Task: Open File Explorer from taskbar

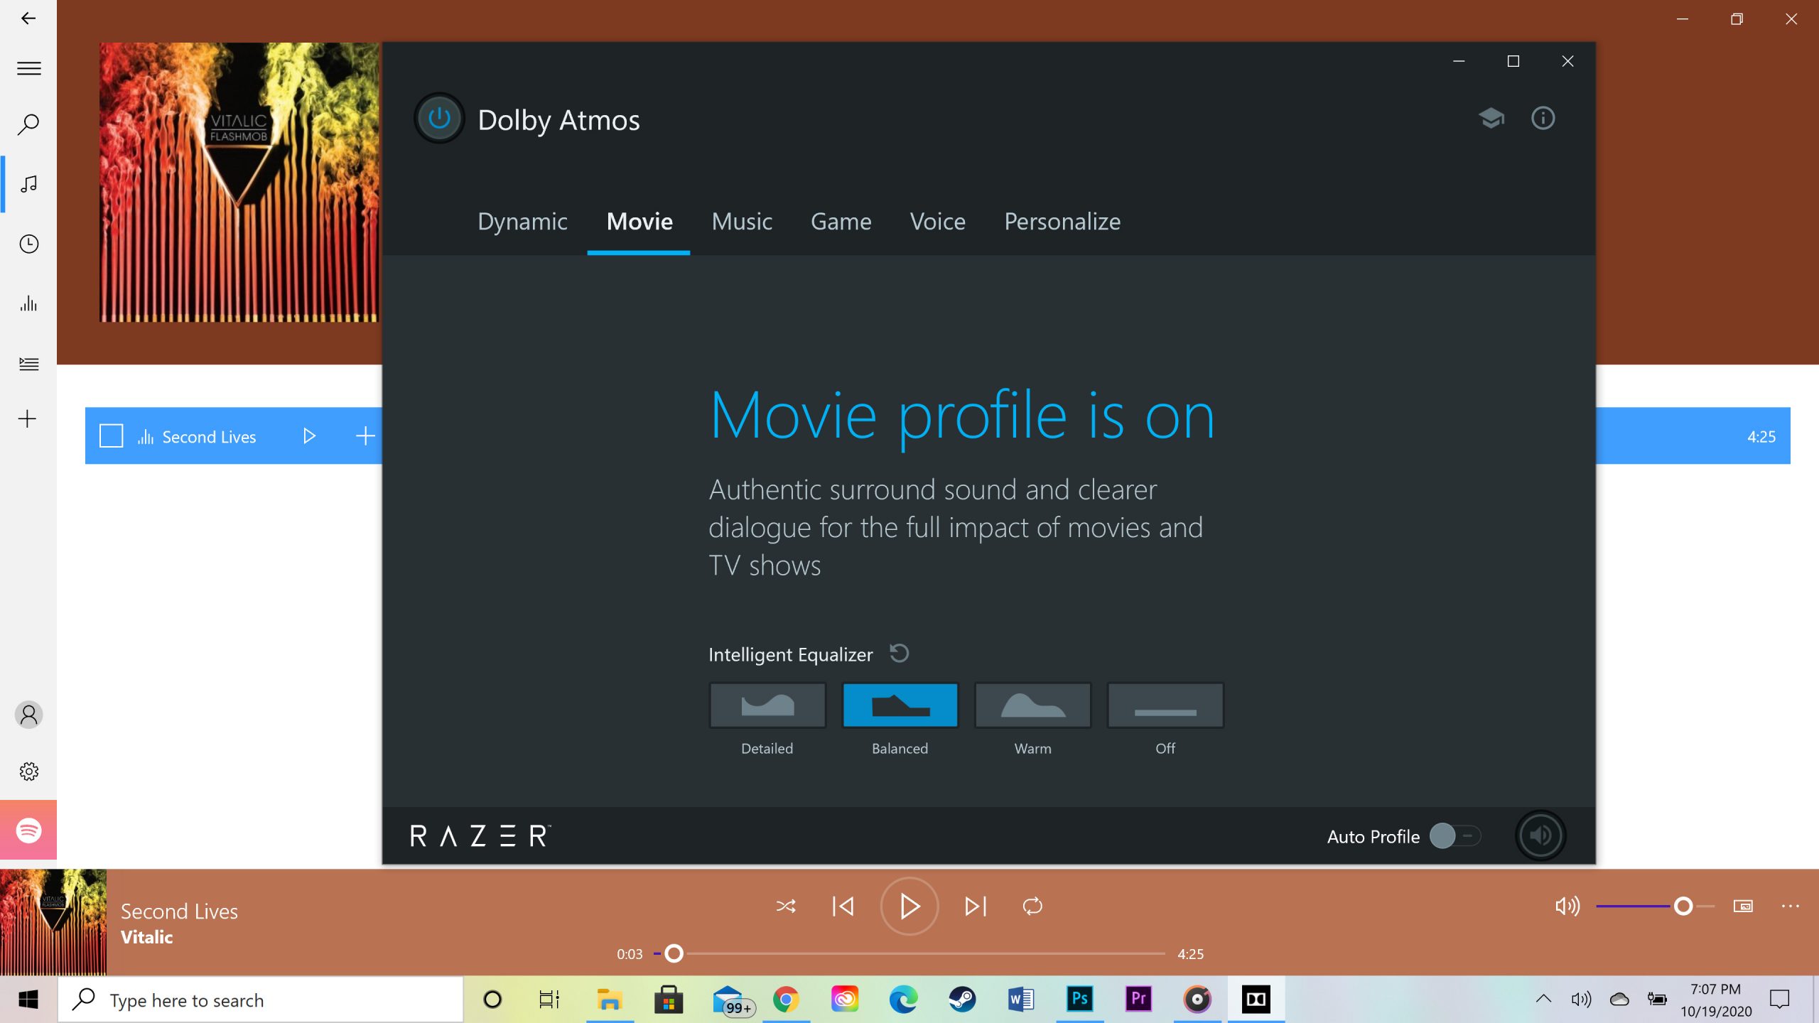Action: tap(609, 1000)
